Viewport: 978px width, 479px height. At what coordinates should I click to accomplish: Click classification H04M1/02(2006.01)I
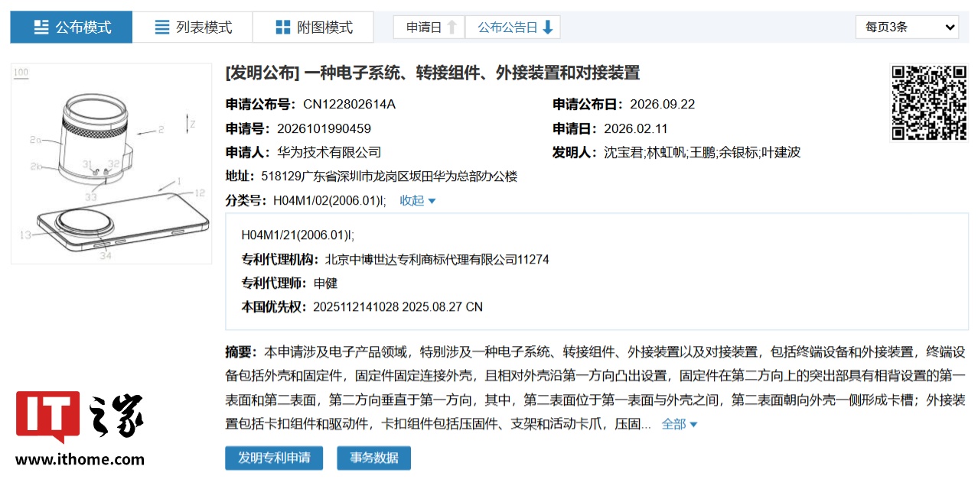pos(330,201)
